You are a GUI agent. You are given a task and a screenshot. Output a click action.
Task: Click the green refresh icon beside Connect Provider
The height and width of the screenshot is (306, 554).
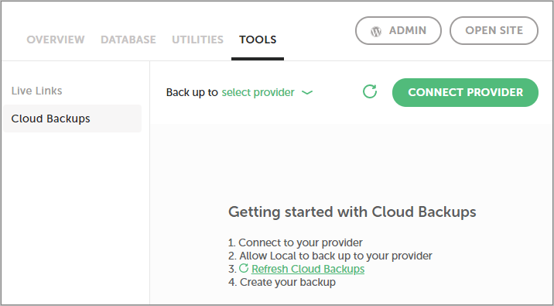pos(370,91)
